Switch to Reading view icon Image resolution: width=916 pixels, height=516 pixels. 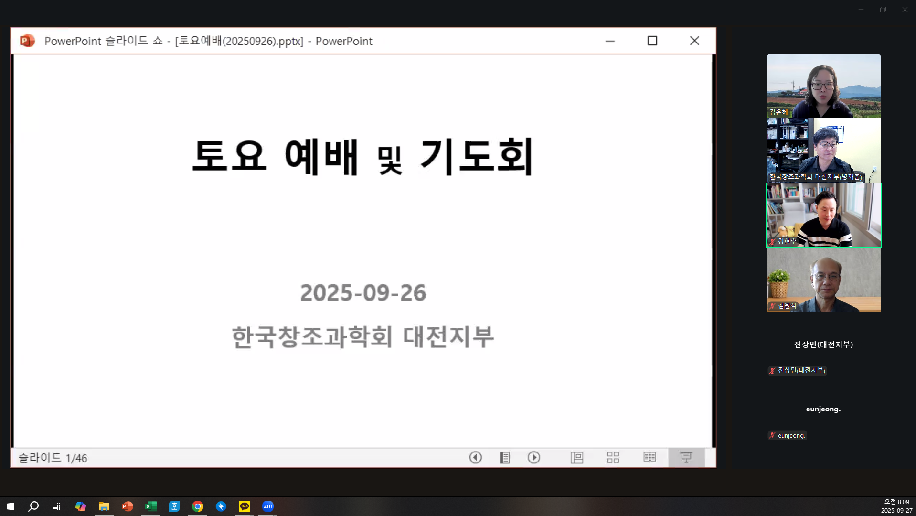(650, 458)
